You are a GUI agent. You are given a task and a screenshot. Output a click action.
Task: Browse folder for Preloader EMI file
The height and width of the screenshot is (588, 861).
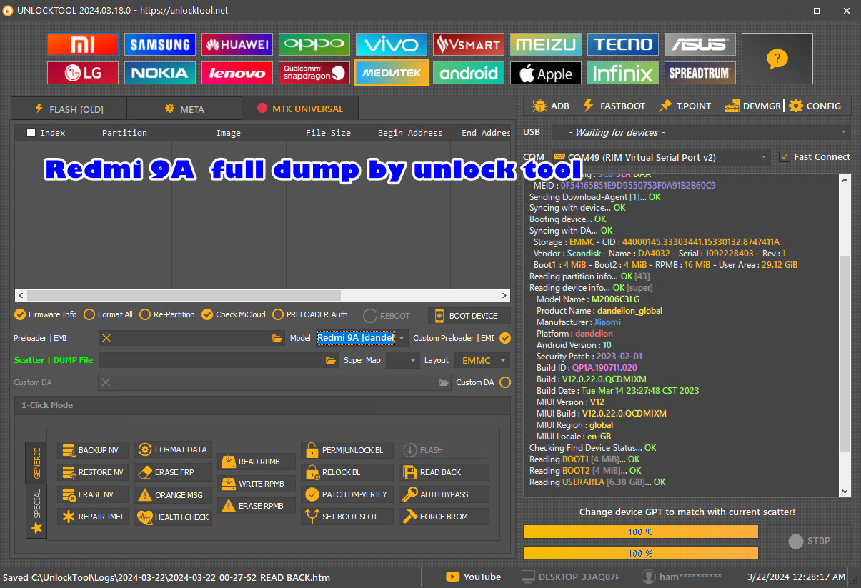pyautogui.click(x=277, y=338)
